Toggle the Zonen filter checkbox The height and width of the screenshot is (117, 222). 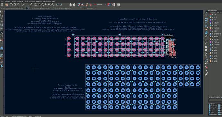point(210,113)
